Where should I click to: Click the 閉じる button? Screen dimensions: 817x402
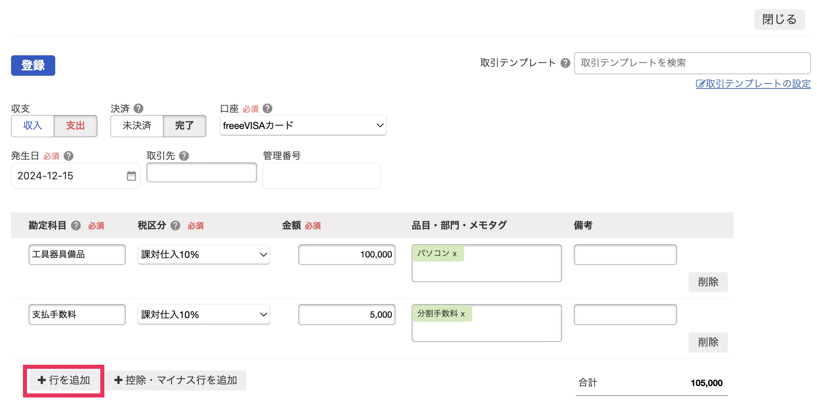[779, 20]
